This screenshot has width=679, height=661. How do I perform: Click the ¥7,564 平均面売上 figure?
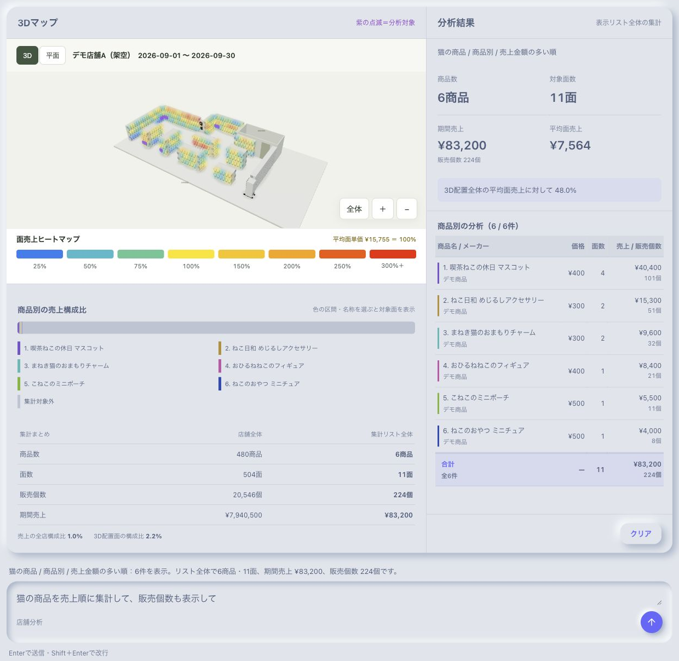[570, 145]
